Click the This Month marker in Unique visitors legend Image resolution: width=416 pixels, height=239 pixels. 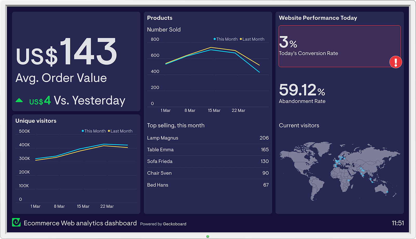[x=83, y=131]
